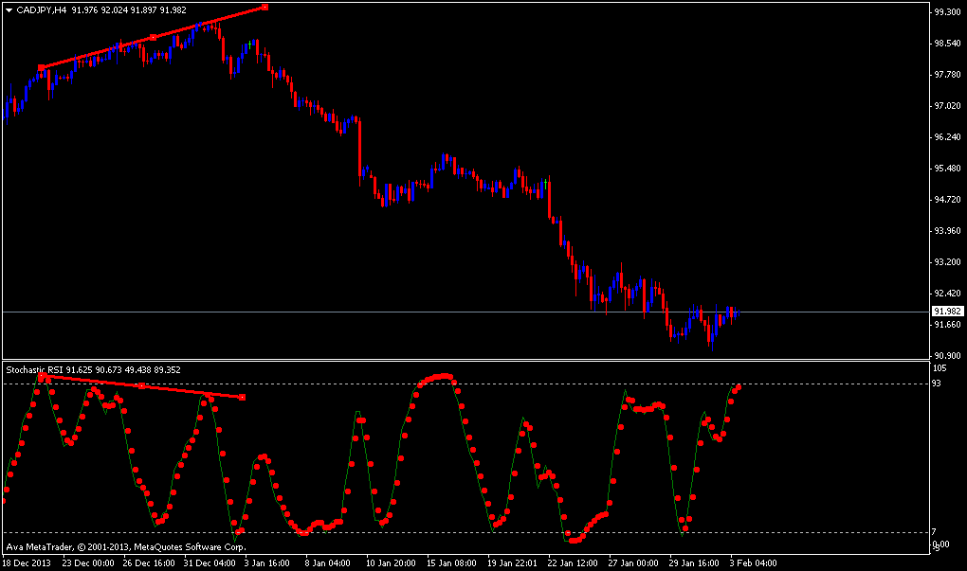Click the 93 level label on indicator scale
967x571 pixels.
tap(936, 384)
